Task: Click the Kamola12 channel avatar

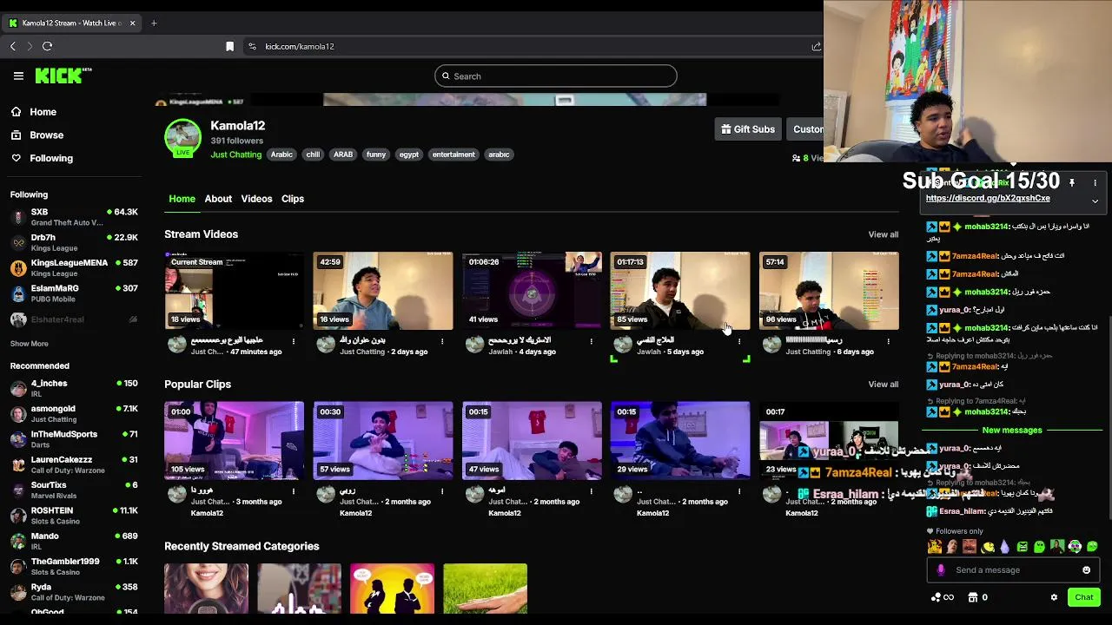Action: [x=182, y=137]
